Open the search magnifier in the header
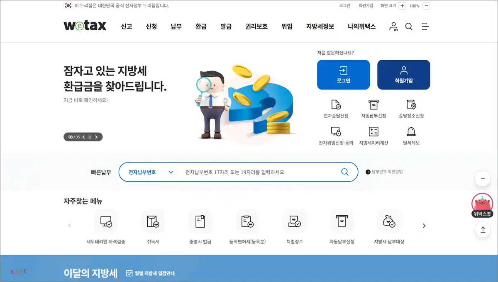This screenshot has height=282, width=498. click(409, 26)
